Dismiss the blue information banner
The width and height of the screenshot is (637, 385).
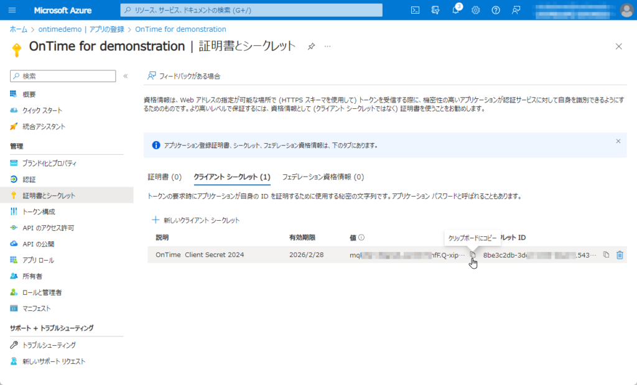618,141
